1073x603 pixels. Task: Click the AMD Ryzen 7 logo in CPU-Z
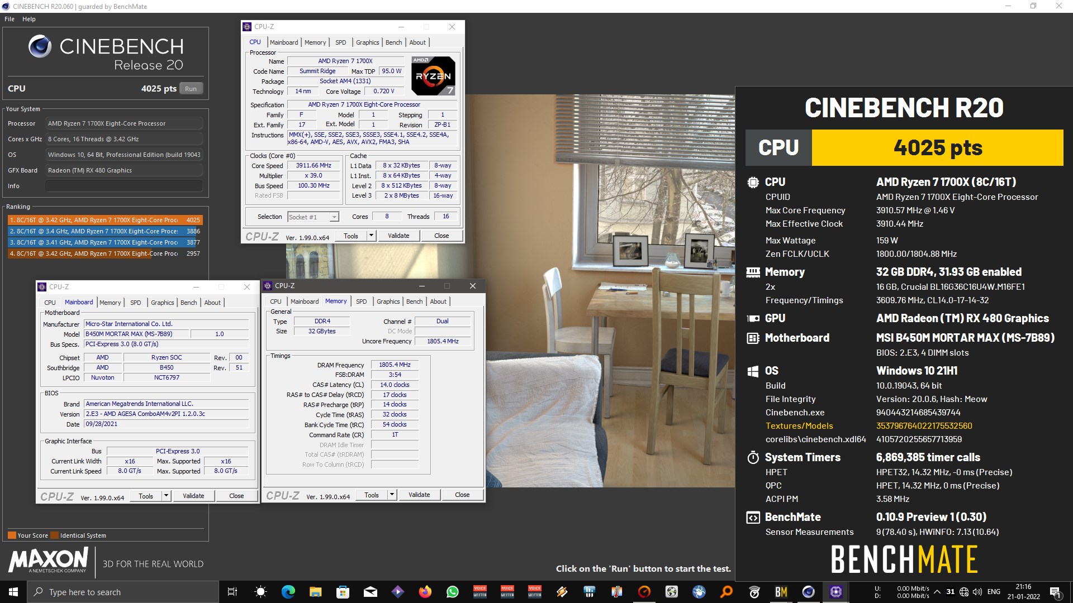point(433,75)
